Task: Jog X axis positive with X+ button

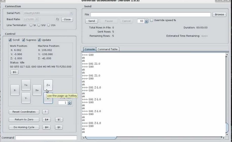Action: coord(37,90)
